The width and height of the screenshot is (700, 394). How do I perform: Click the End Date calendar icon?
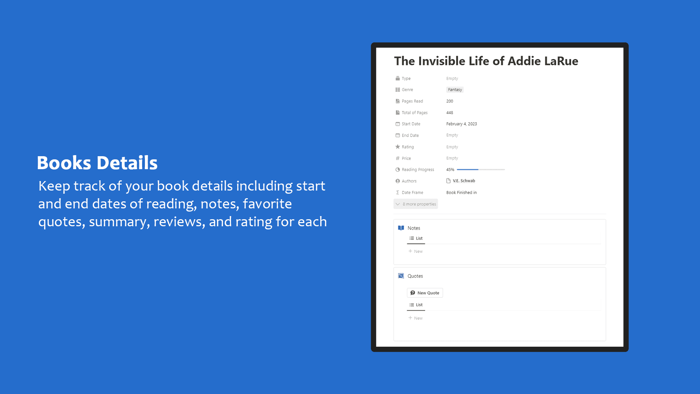tap(398, 136)
